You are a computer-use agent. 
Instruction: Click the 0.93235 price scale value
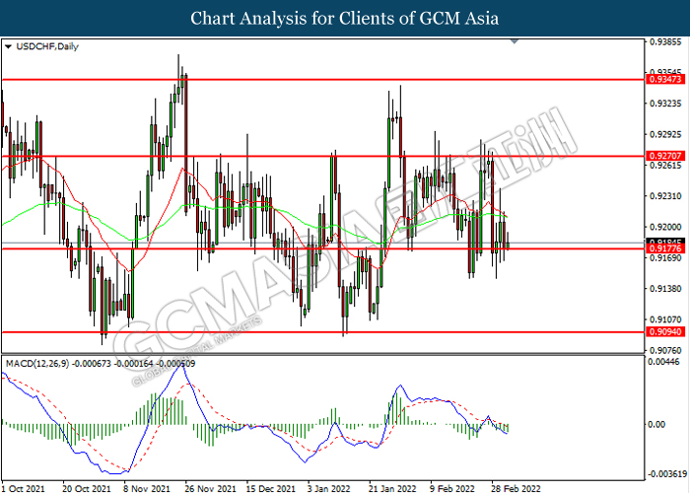[x=665, y=104]
